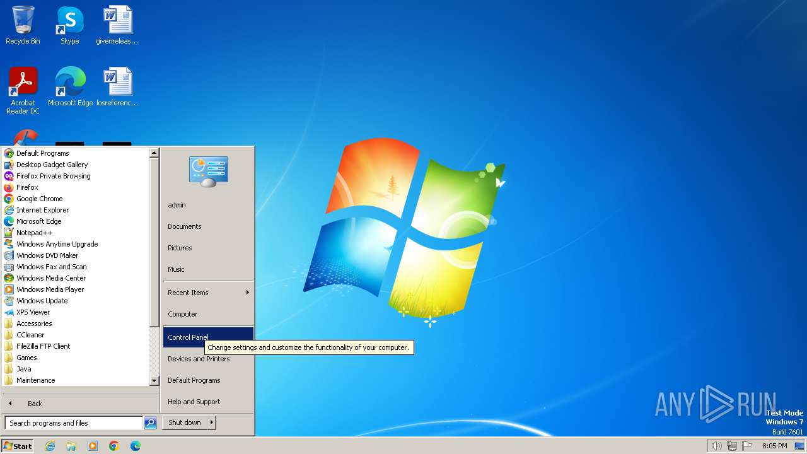
Task: Open Computer from the Start menu
Action: point(208,314)
